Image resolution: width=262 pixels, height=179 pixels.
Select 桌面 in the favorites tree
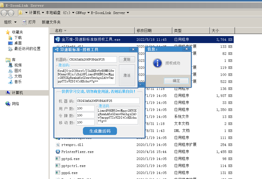pos(18,43)
